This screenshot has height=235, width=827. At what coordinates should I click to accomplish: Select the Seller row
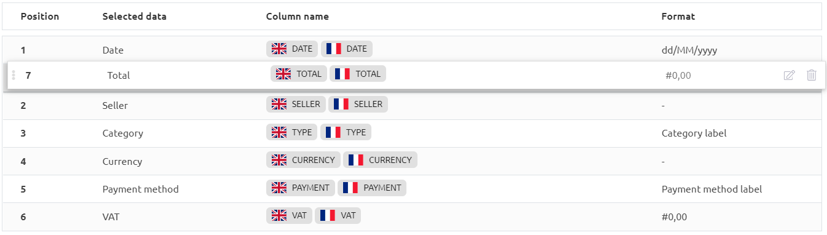412,105
